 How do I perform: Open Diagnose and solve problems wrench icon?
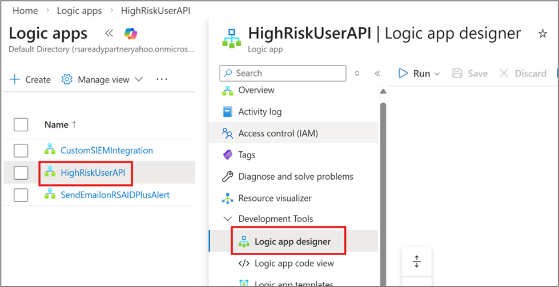[x=227, y=176]
